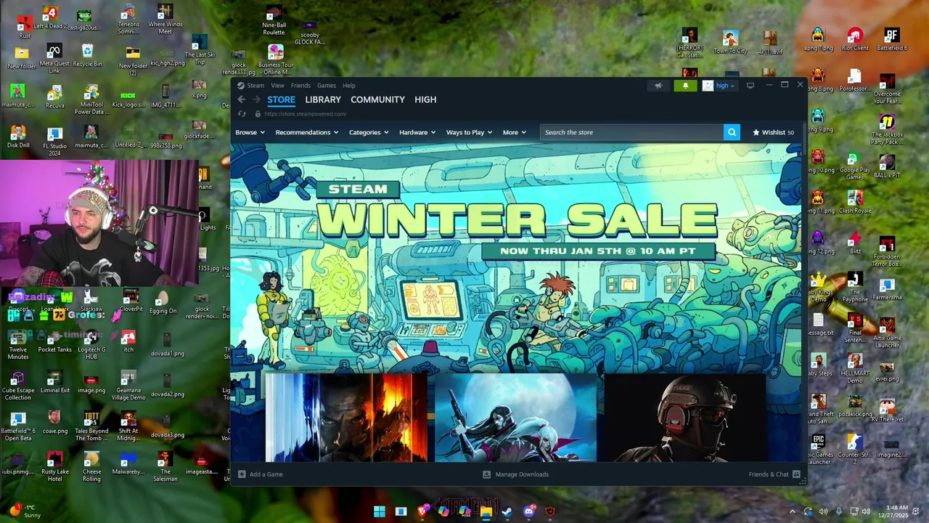Screen dimensions: 929x523
Task: Open the vampire woman game thumbnail
Action: point(515,418)
